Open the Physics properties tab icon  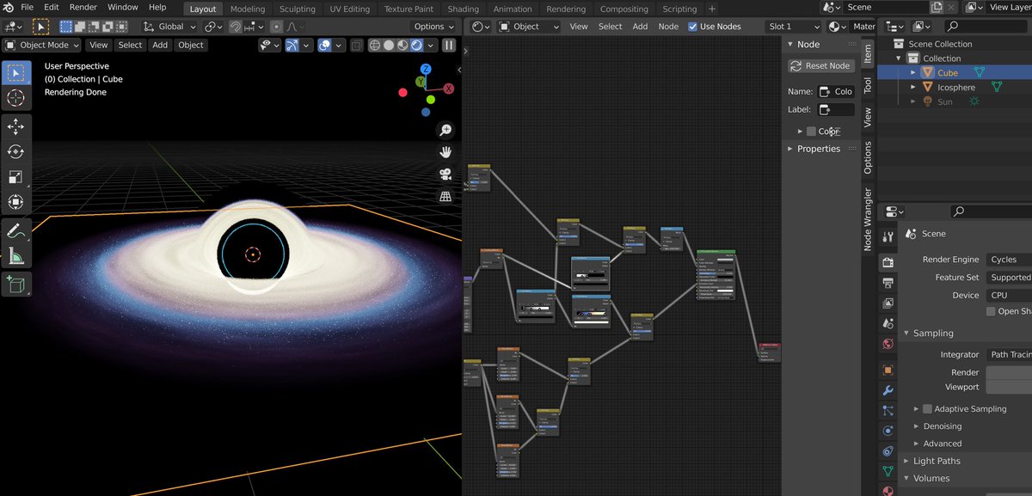888,432
